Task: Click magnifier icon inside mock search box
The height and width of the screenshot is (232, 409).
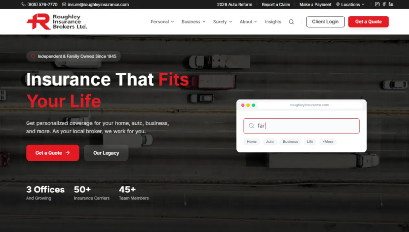Action: 251,126
